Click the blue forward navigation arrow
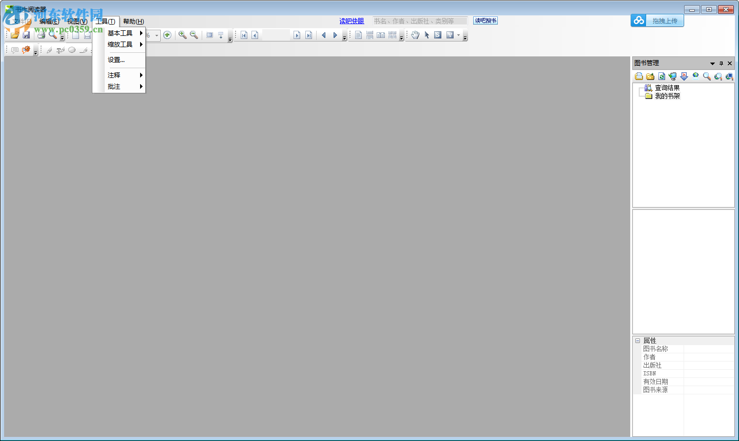The image size is (739, 441). click(335, 35)
